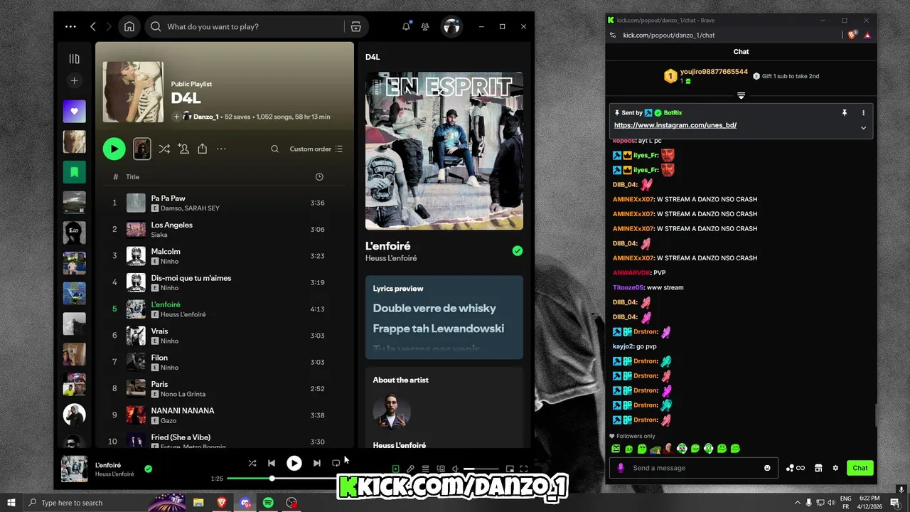910x512 pixels.
Task: Open the green bookmark Your Episodes tile
Action: point(74,172)
